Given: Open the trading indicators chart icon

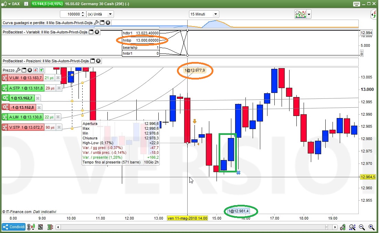Looking at the screenshot, I should (301, 14).
